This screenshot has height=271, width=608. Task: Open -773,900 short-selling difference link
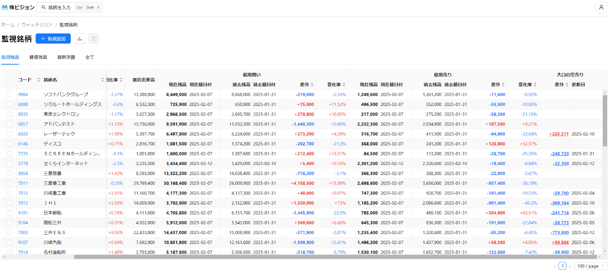[560, 232]
